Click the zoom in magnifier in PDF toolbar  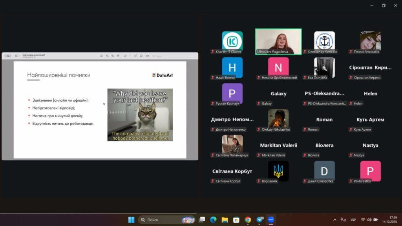[x=113, y=56]
